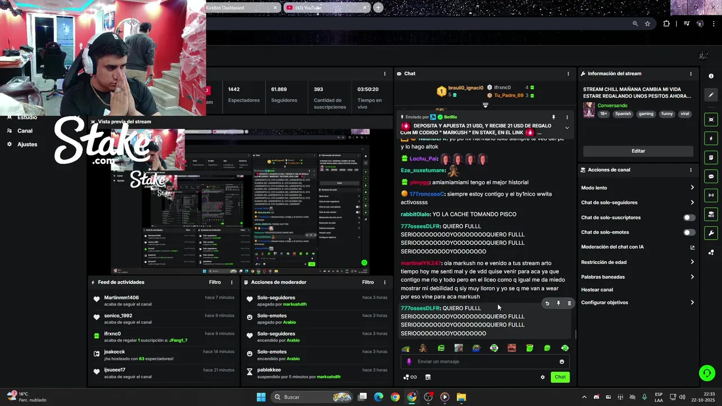722x406 pixels.
Task: Open the Chat panel three-dot menu
Action: (x=568, y=74)
